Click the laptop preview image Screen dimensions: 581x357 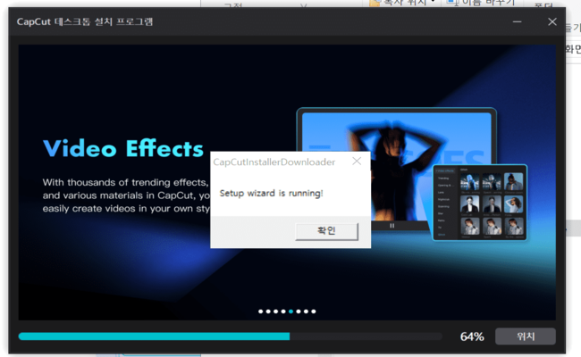397,169
